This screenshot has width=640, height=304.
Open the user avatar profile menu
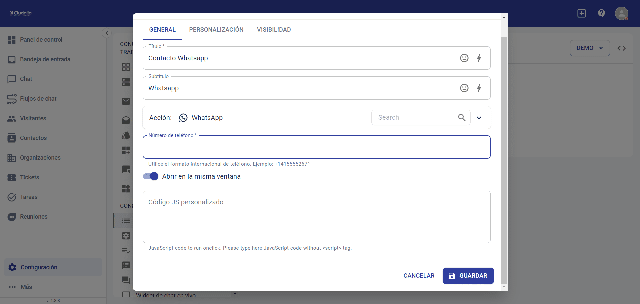coord(621,13)
